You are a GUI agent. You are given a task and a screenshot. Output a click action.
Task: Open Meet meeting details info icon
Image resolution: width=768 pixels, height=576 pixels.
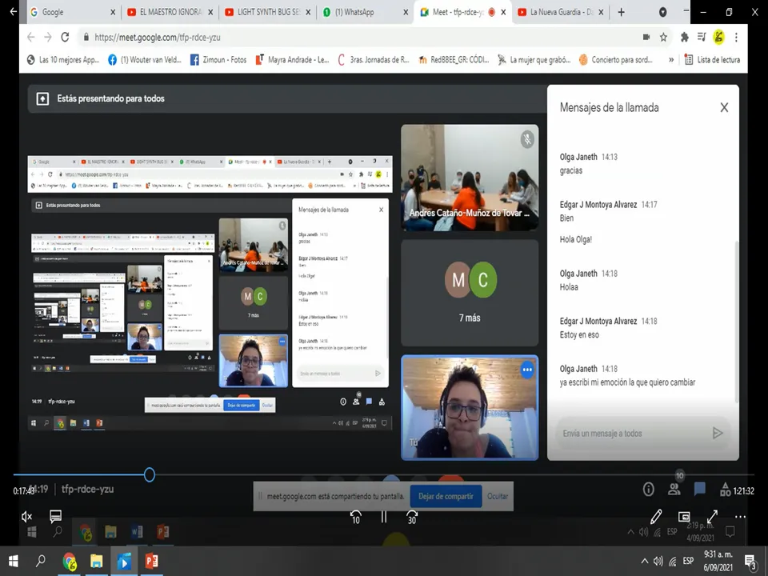point(649,489)
